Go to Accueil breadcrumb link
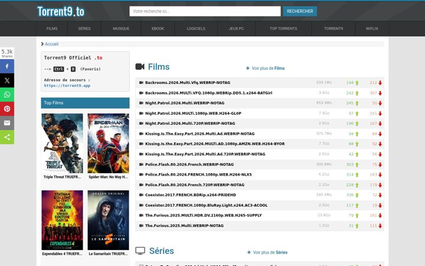 click(x=51, y=44)
